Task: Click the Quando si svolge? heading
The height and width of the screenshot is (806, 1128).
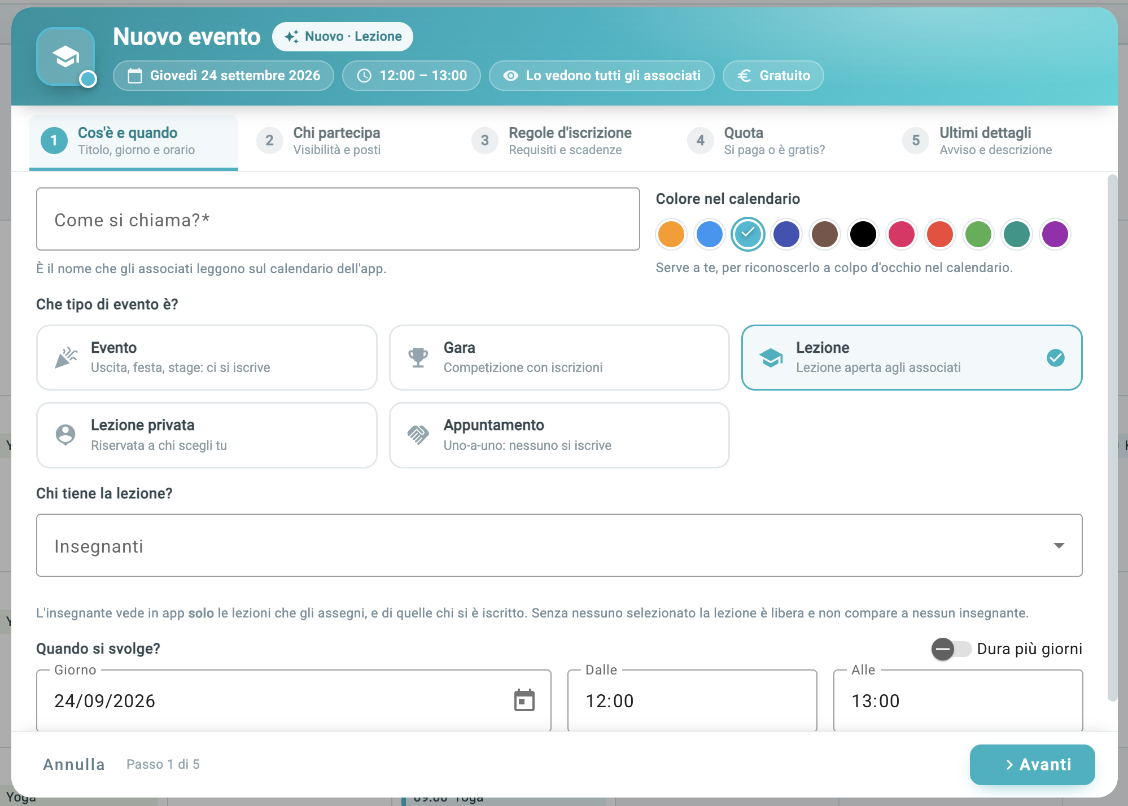Action: [98, 649]
